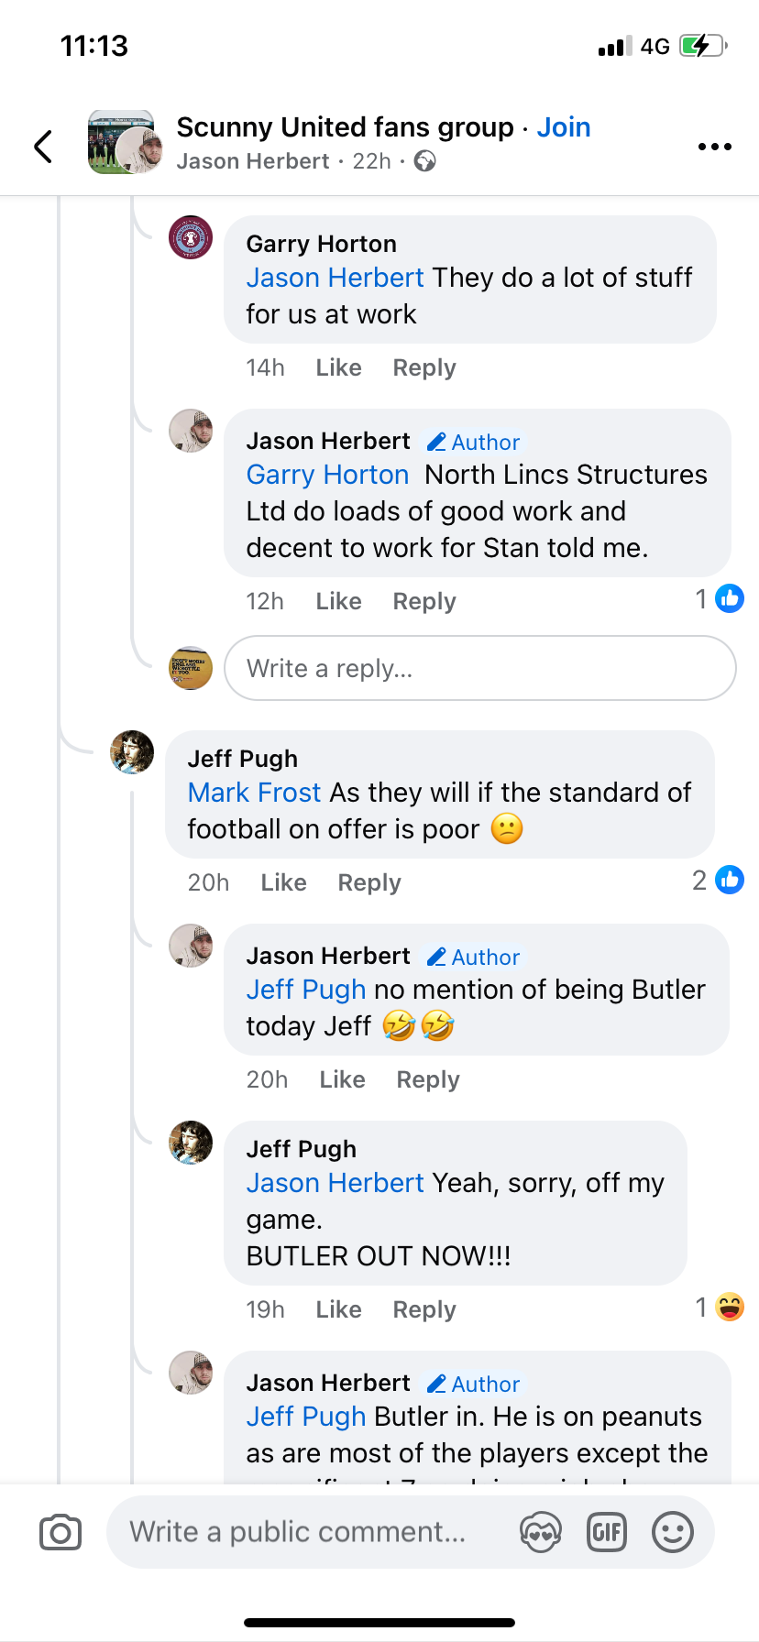Like Garry Horton's comment

[x=338, y=368]
